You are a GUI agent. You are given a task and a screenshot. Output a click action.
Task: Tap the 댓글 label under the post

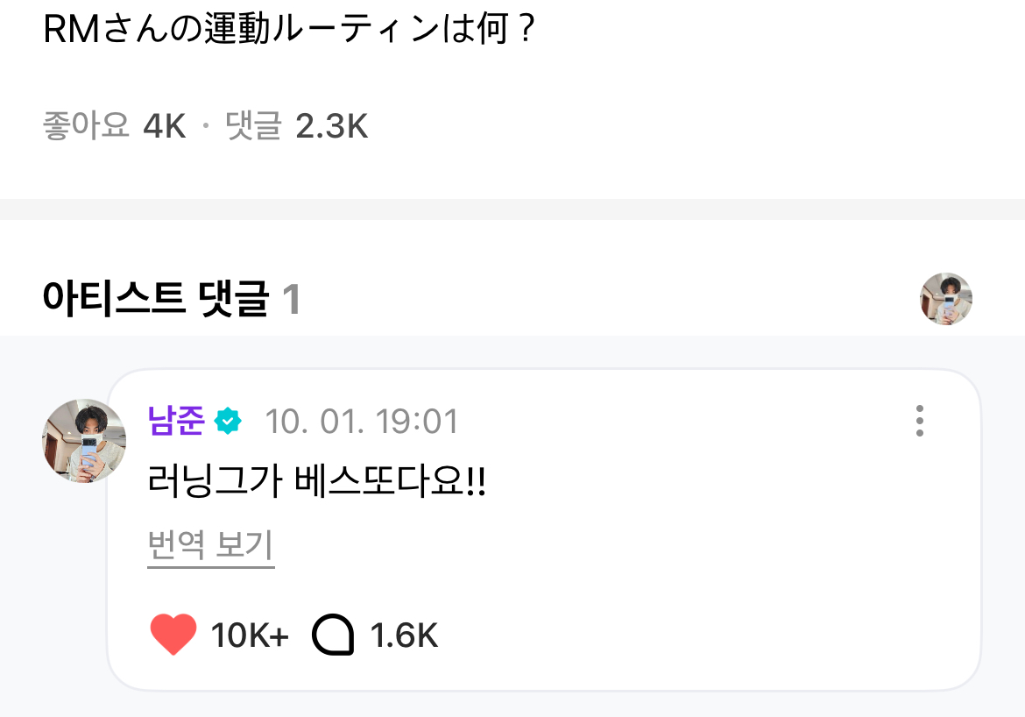click(253, 126)
